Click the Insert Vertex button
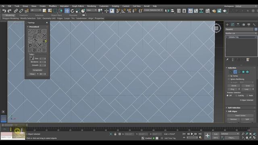The height and width of the screenshot is (145, 258). tap(240, 116)
